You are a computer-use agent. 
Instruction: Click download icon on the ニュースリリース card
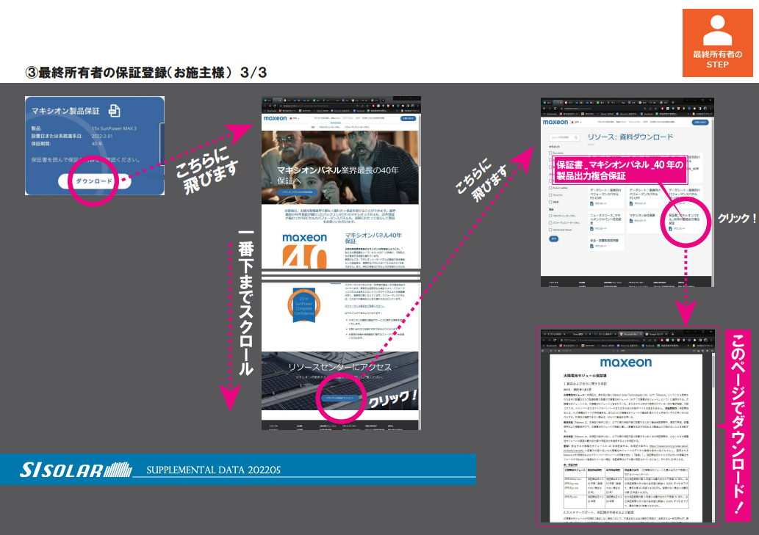click(591, 228)
